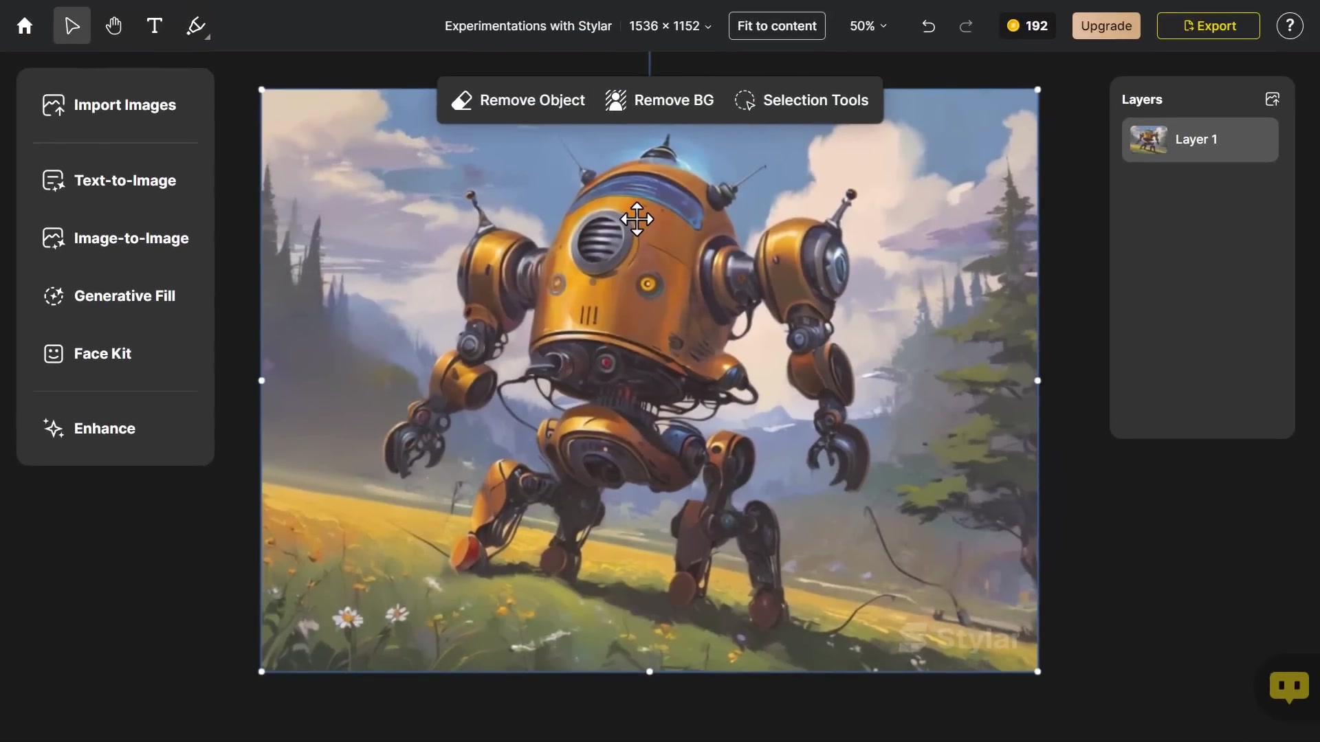Click the Selection Tools button label
Screen dimensions: 1320x742
pos(815,100)
